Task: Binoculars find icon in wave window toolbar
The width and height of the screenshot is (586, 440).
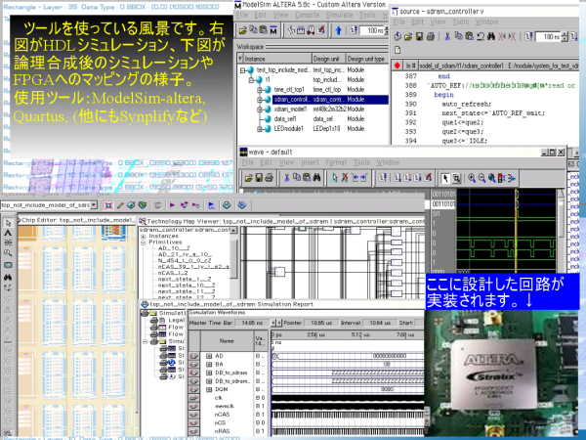Action: (x=316, y=178)
